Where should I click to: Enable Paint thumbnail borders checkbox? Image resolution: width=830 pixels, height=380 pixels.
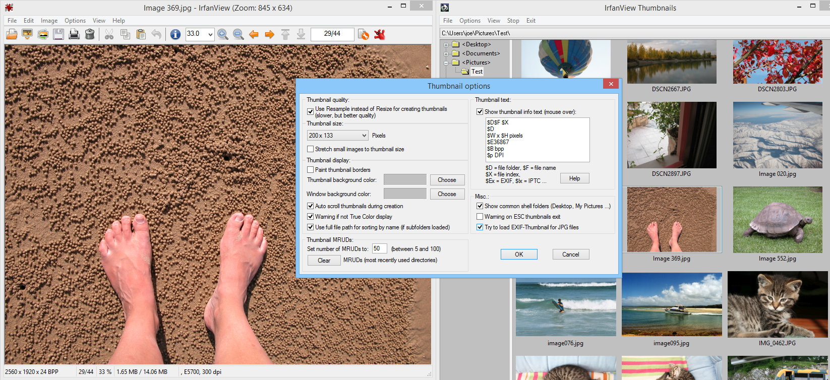coord(311,170)
